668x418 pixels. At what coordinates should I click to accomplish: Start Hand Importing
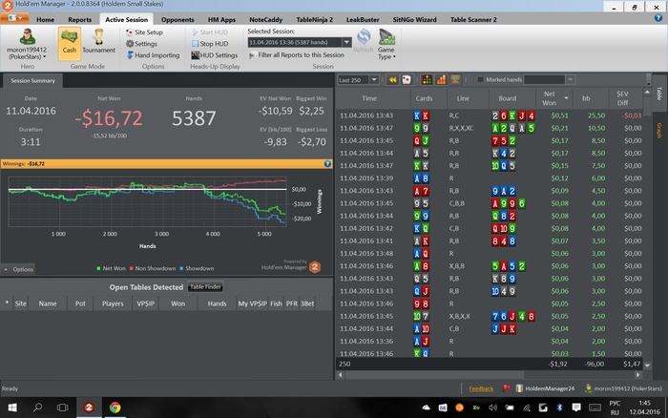[153, 55]
